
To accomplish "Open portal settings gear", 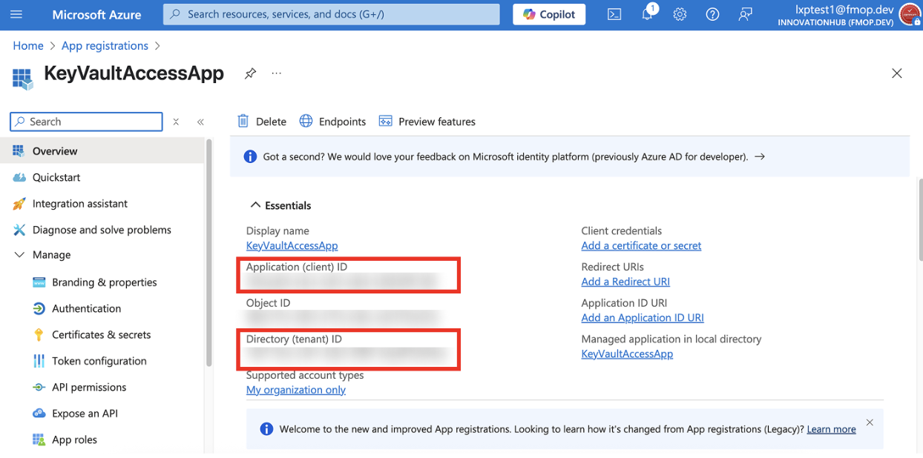I will tap(680, 14).
